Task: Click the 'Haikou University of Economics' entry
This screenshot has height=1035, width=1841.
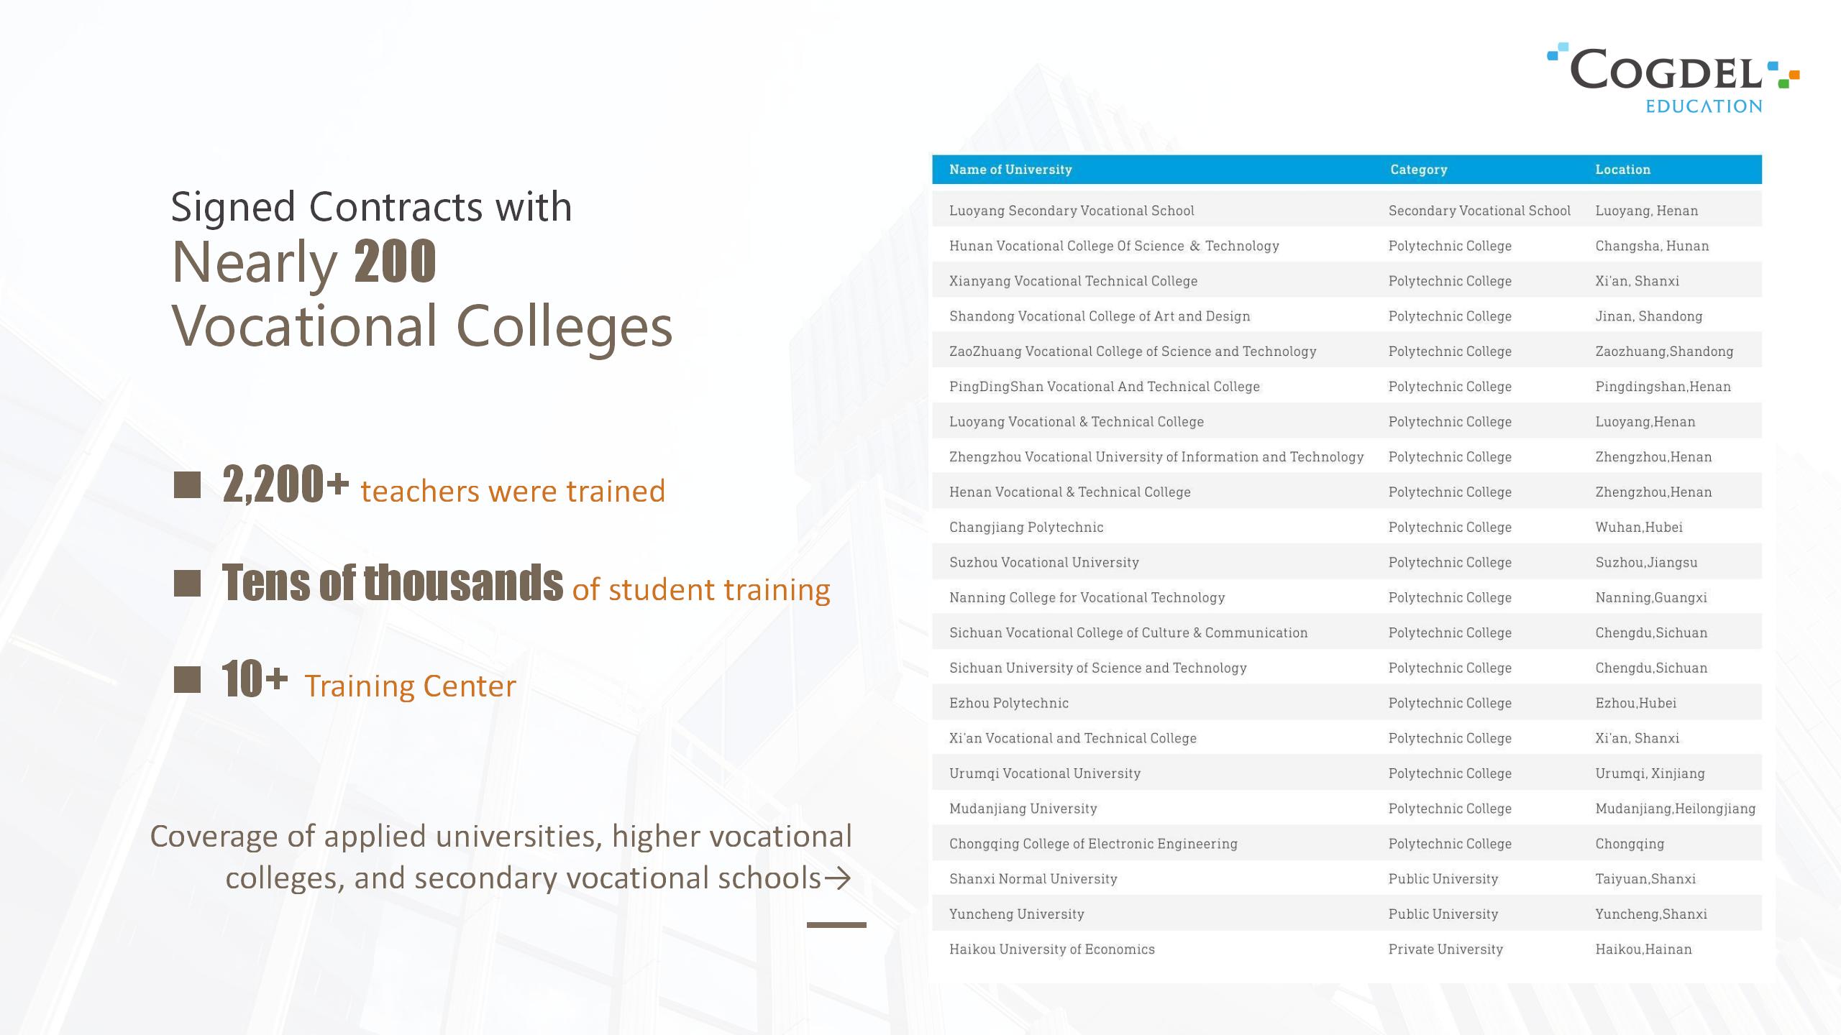Action: tap(1052, 949)
